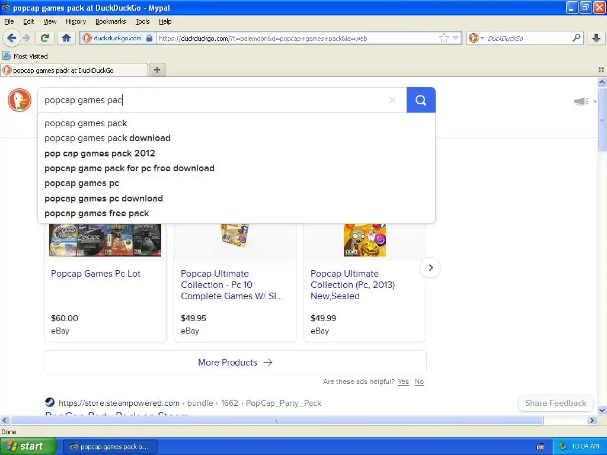
Task: Open the Edit menu
Action: 28,21
